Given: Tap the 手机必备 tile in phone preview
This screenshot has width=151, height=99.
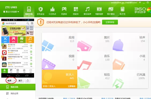Looking at the screenshot, I should coord(30,28).
